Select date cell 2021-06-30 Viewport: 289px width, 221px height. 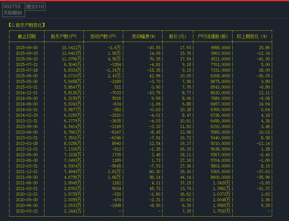27,183
